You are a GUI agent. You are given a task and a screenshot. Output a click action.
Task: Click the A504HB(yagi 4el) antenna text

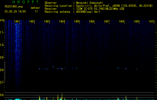click(x=88, y=12)
